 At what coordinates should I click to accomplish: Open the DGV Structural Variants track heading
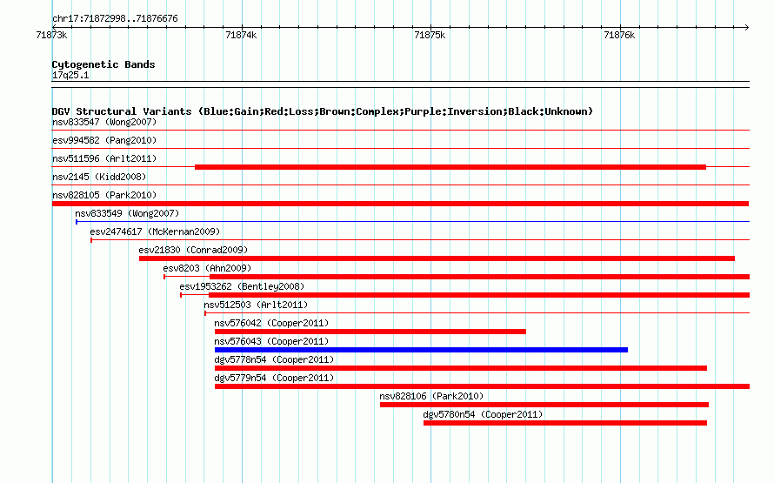click(322, 111)
